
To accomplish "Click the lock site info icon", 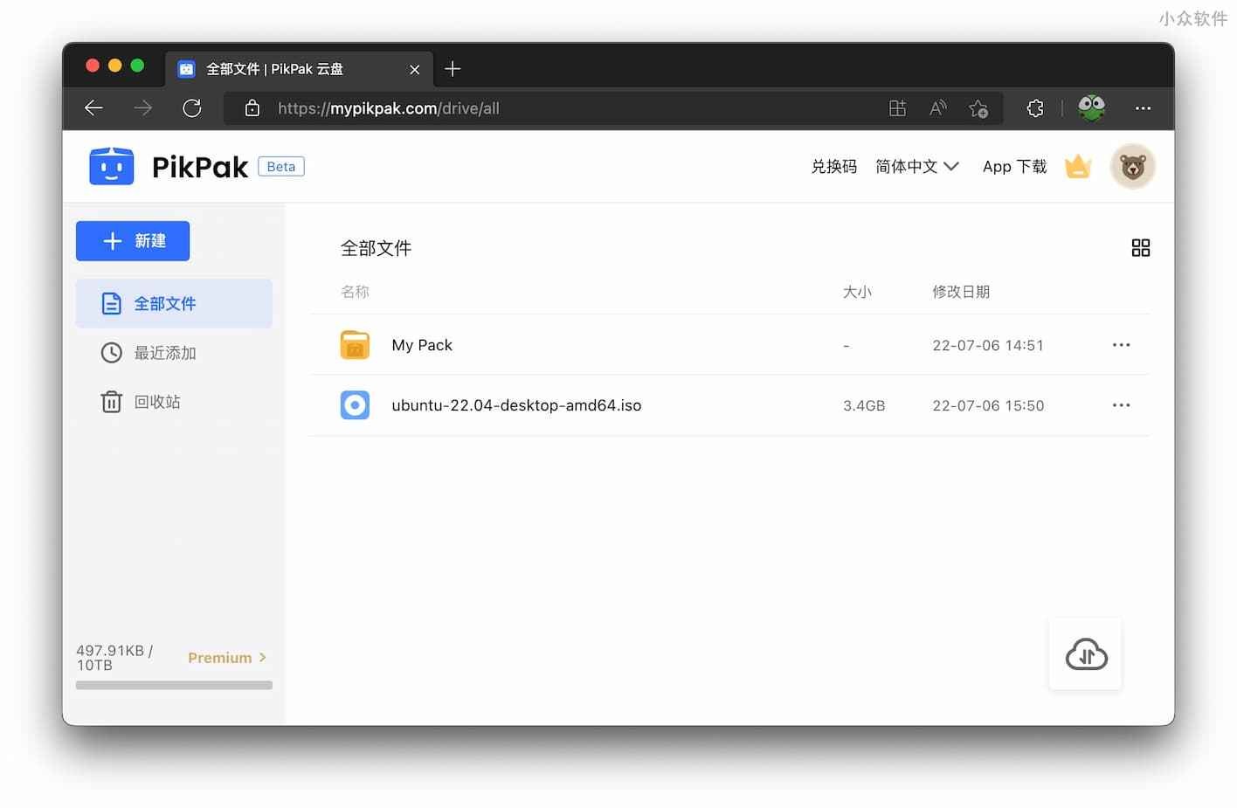I will [252, 108].
